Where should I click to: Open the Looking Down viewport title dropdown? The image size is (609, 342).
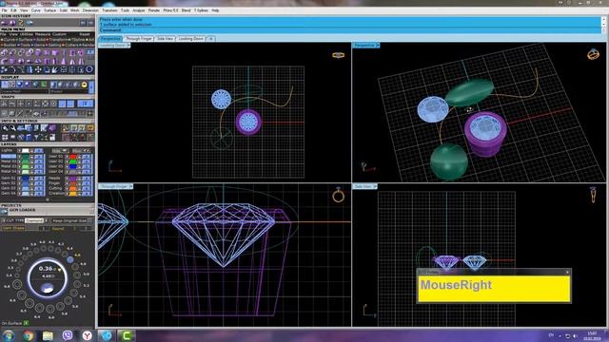pos(128,46)
